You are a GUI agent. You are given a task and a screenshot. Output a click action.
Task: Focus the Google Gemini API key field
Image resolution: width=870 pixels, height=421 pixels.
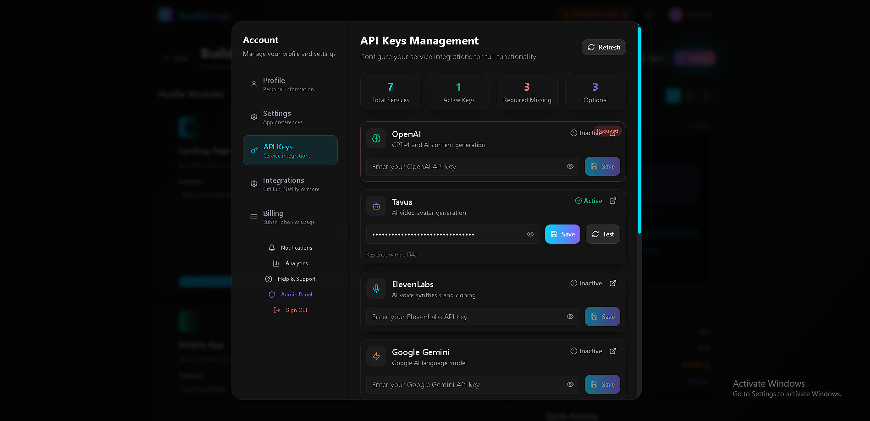(x=473, y=384)
